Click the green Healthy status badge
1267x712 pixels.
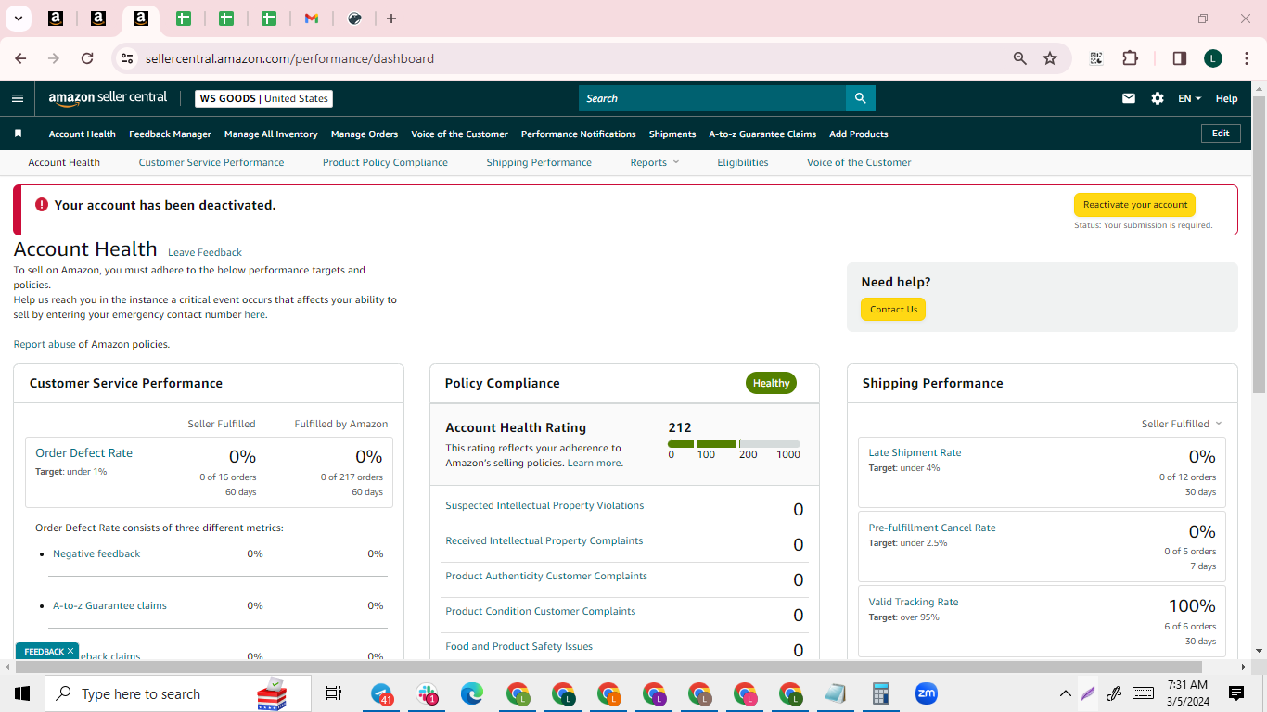(771, 383)
